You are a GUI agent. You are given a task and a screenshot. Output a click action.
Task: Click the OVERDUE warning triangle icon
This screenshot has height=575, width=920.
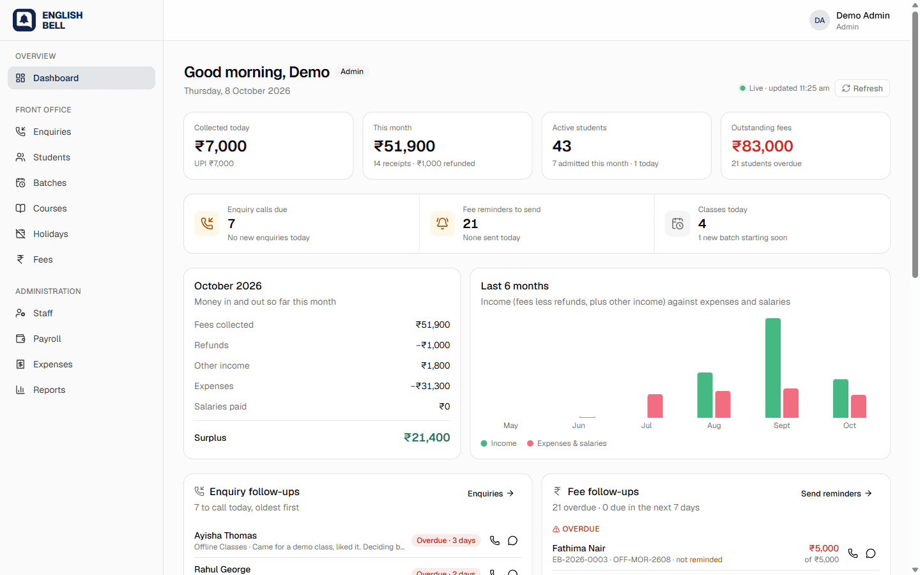point(556,529)
